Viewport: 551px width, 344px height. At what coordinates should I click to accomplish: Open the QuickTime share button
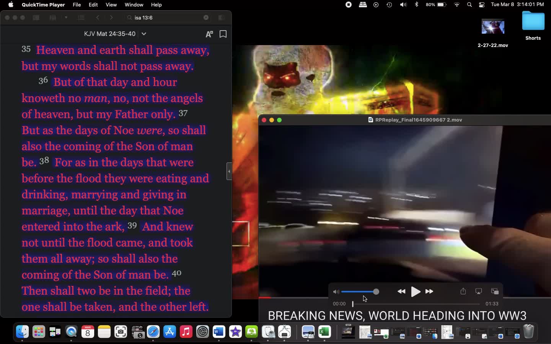(463, 291)
